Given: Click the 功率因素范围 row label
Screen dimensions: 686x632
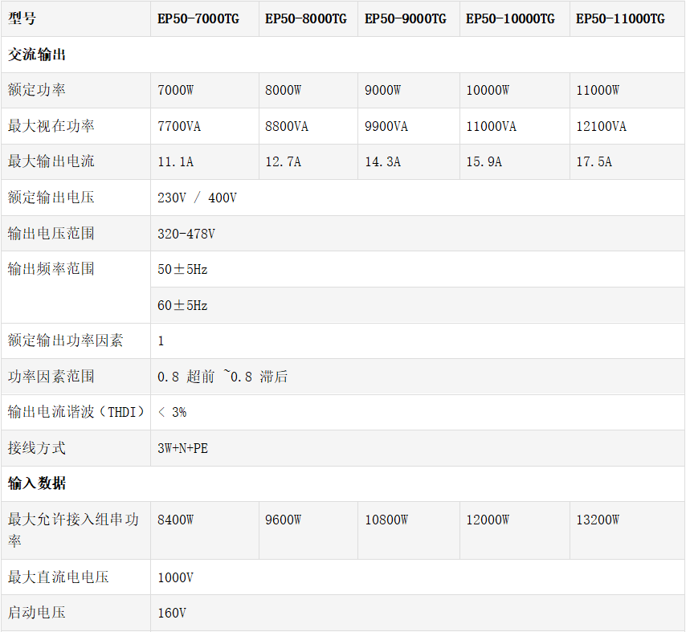Looking at the screenshot, I should 51,377.
